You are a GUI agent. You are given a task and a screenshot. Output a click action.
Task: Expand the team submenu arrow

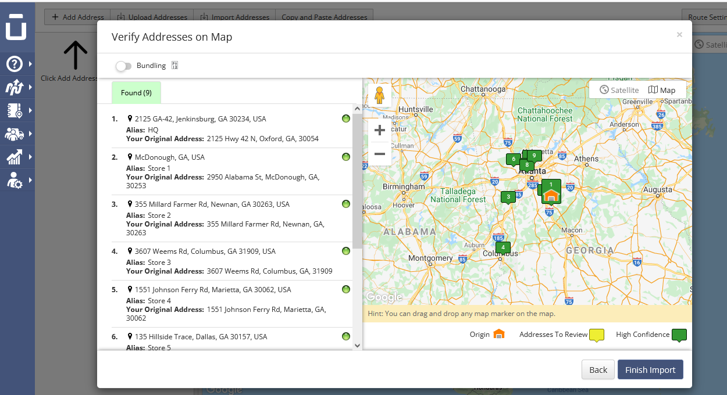coord(30,134)
